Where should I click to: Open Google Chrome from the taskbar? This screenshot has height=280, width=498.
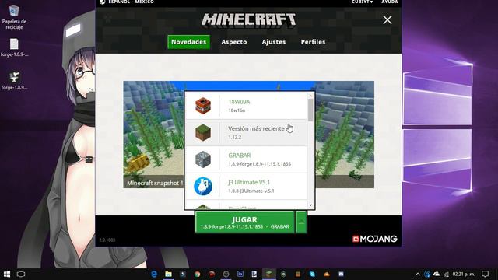click(197, 274)
